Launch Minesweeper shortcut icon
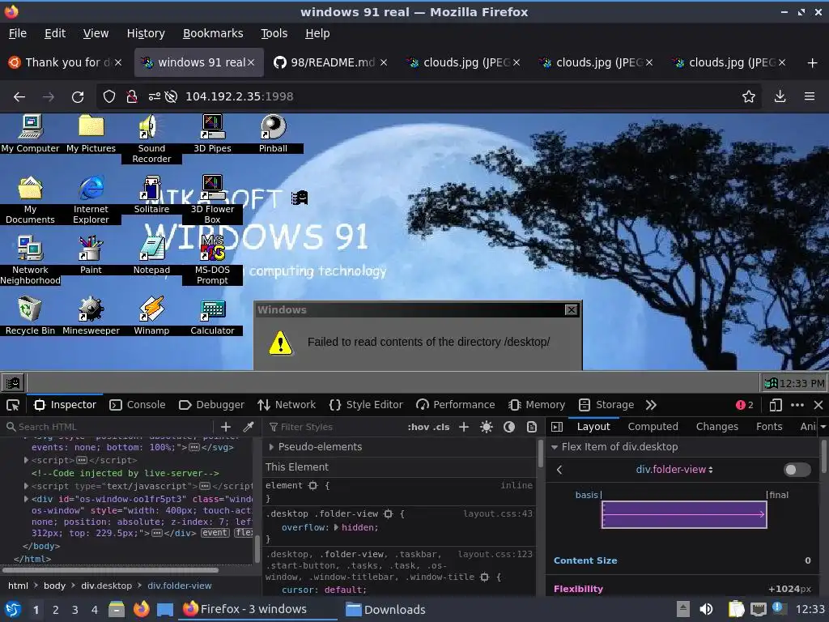This screenshot has width=829, height=622. [x=91, y=316]
